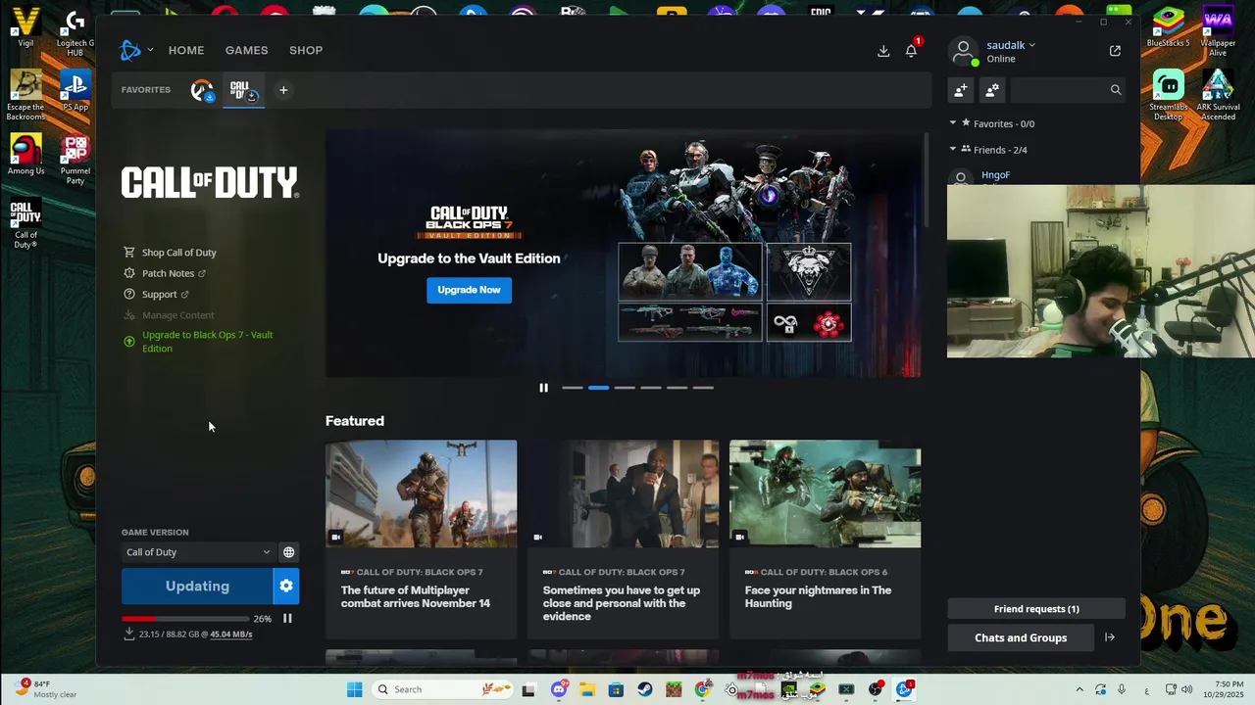The image size is (1255, 705).
Task: Click the download speed 45.04 MB/s
Action: [x=231, y=634]
